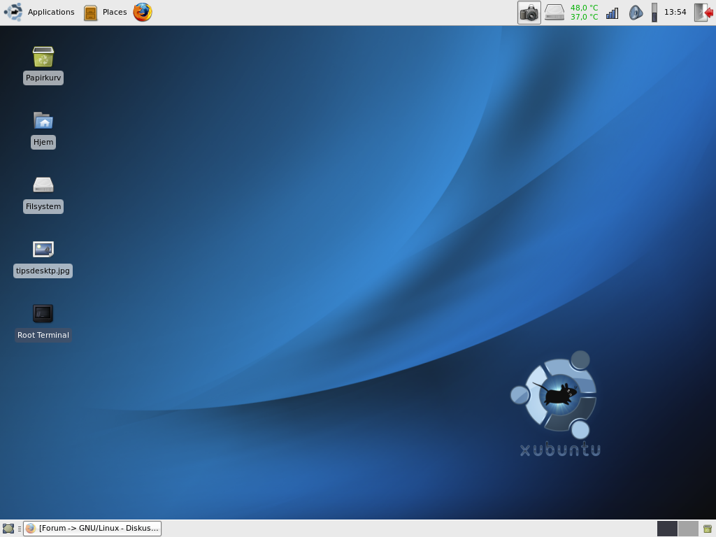Click the 13:54 clock
The height and width of the screenshot is (537, 716).
pyautogui.click(x=675, y=13)
